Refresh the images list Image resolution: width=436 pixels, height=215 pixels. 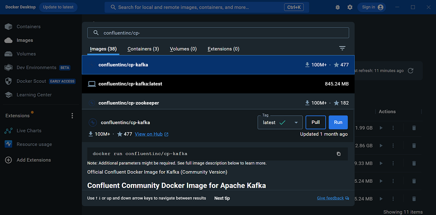coord(411,71)
